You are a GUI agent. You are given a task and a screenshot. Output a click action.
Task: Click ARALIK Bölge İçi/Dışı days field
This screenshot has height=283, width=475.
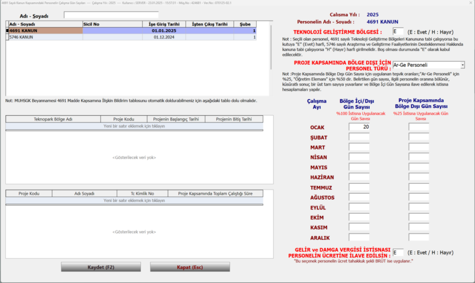pyautogui.click(x=359, y=237)
